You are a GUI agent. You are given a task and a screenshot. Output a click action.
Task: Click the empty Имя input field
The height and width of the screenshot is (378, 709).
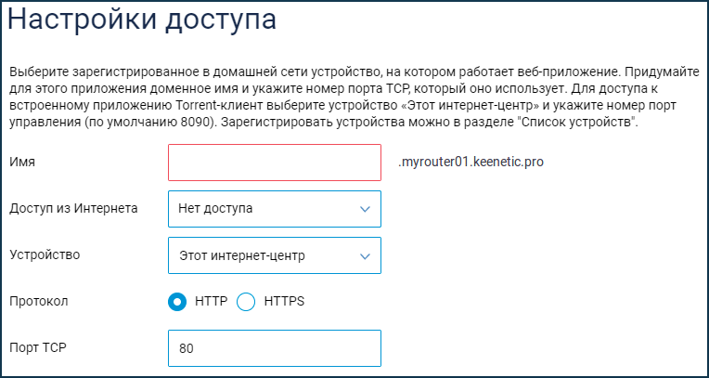[x=275, y=163]
